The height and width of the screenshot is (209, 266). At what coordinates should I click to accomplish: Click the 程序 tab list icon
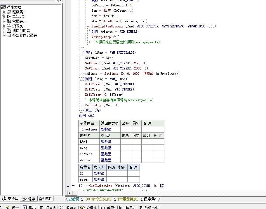(24, 199)
